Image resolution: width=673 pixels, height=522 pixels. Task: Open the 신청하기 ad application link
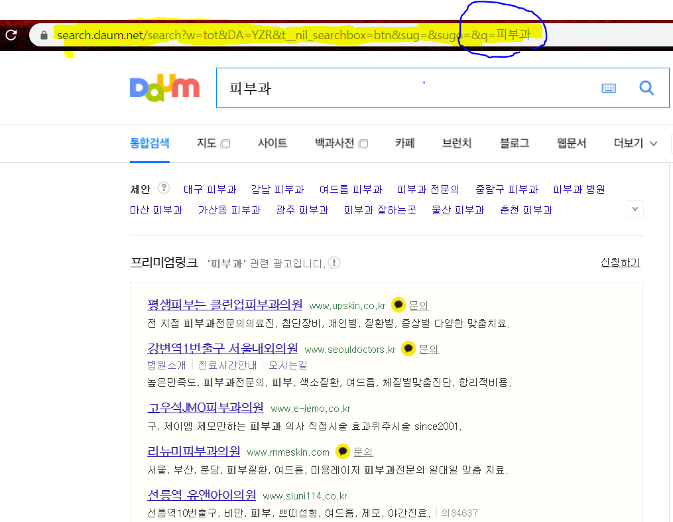click(620, 262)
